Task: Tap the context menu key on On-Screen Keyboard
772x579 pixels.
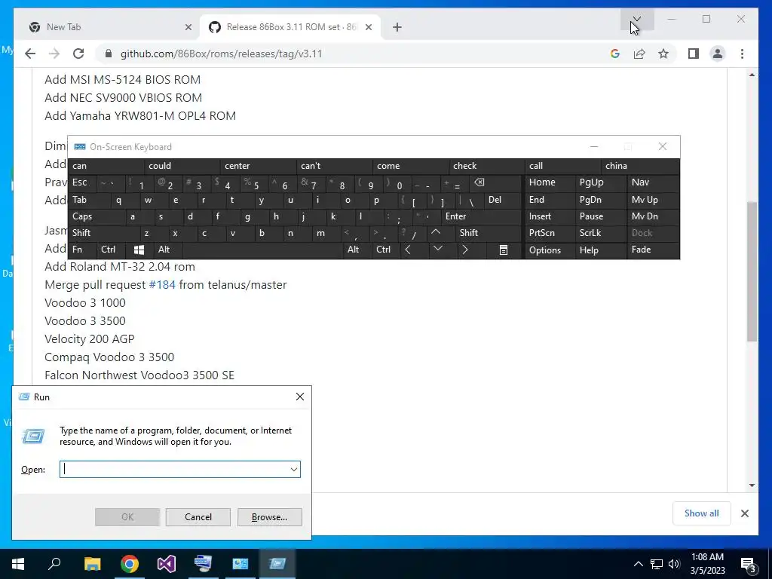Action: (x=503, y=250)
